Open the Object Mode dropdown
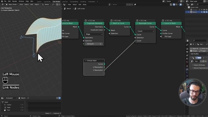This screenshot has width=208, height=117. point(12,5)
